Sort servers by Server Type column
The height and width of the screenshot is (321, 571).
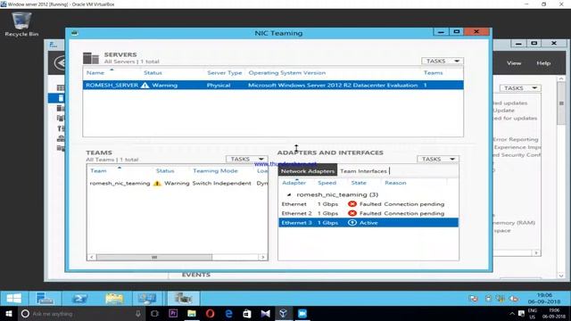coord(224,73)
